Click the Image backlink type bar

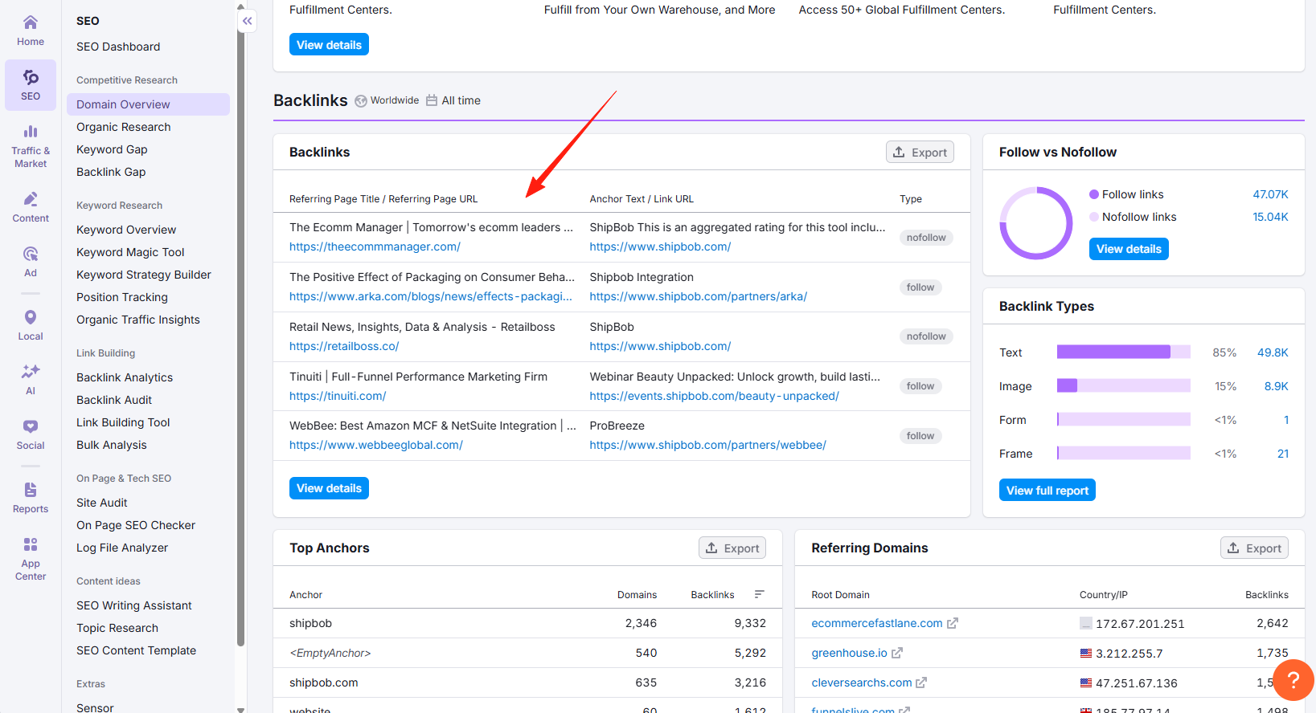1124,385
